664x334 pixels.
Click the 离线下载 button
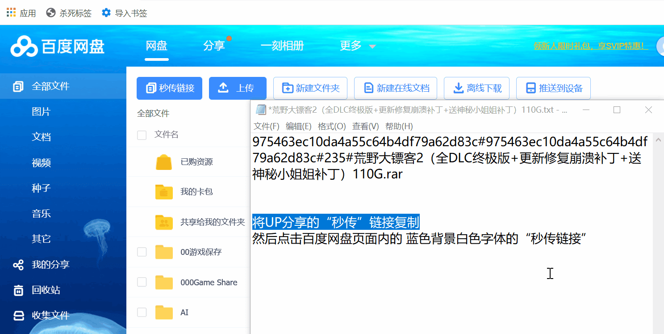(477, 88)
